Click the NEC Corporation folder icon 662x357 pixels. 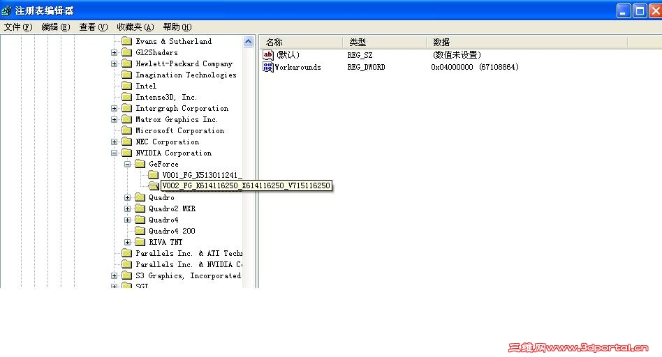coord(126,142)
